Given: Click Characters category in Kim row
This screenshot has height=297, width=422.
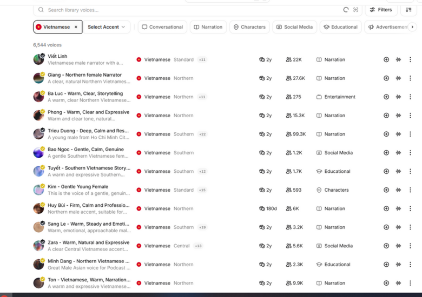Looking at the screenshot, I should (333, 190).
